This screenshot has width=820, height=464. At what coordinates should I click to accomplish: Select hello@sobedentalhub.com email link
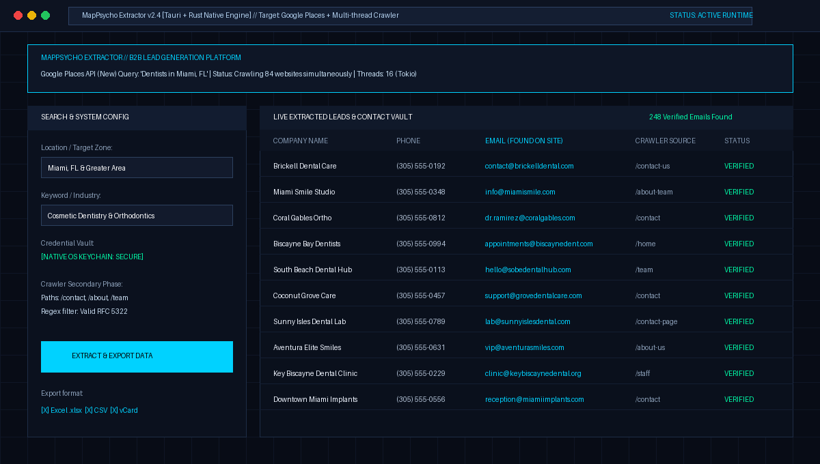pyautogui.click(x=528, y=270)
